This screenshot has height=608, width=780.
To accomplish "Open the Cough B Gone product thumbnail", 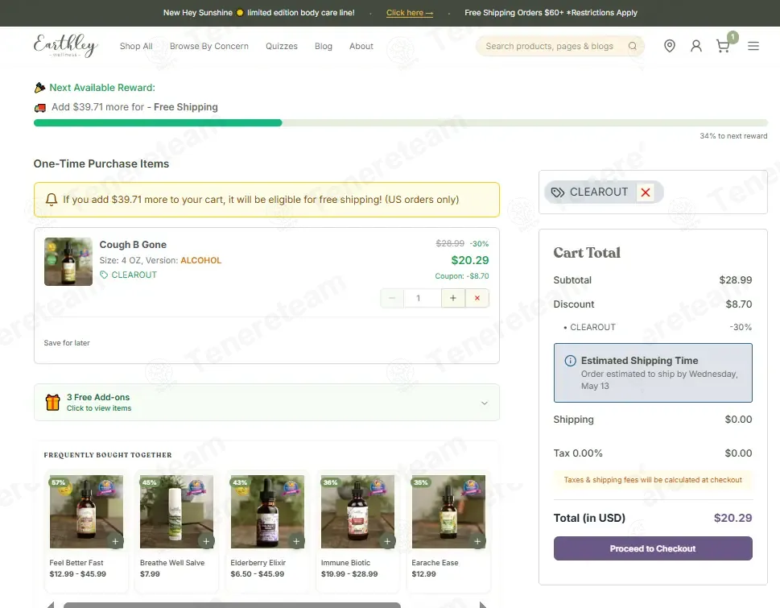I will [68, 262].
